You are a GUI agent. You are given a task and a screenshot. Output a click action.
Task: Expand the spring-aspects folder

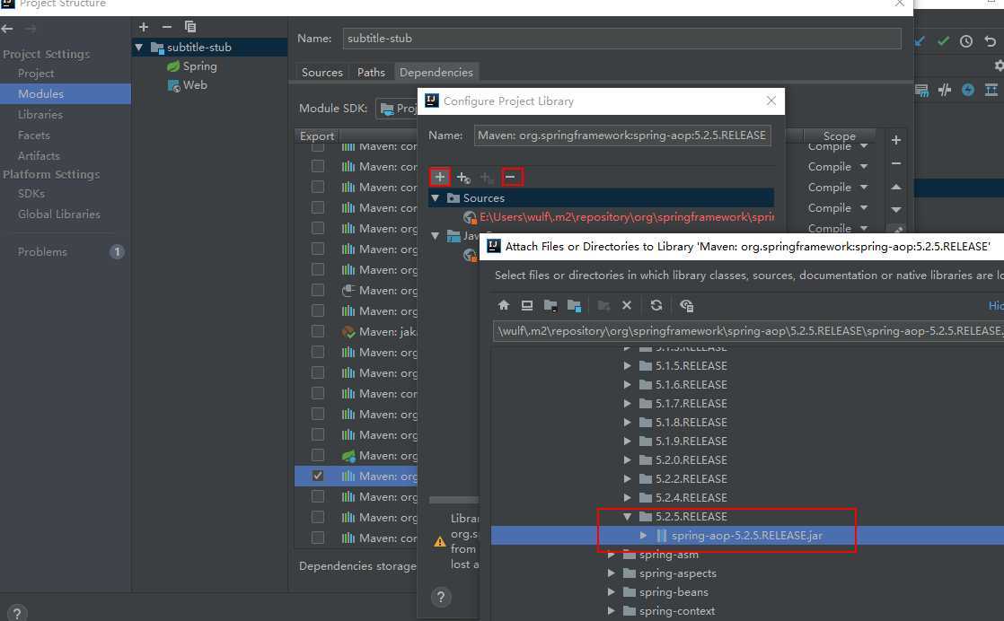coord(612,573)
